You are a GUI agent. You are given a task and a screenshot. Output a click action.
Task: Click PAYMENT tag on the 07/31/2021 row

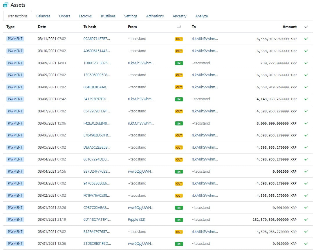[x=15, y=244]
